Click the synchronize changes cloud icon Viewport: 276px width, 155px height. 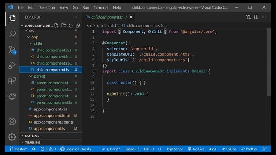point(34,149)
